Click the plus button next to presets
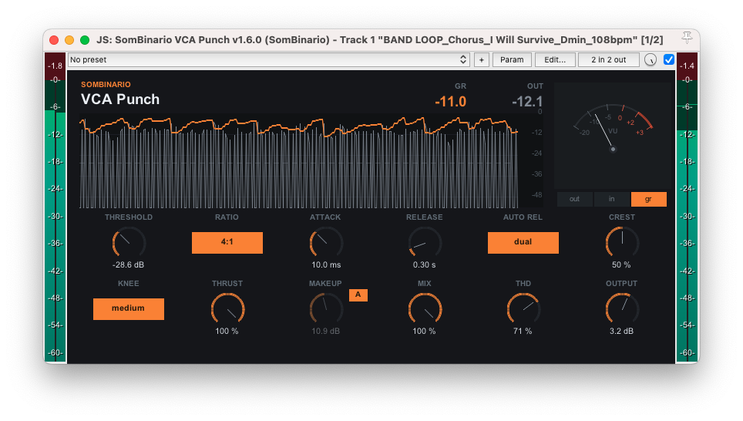The image size is (743, 421). [482, 59]
